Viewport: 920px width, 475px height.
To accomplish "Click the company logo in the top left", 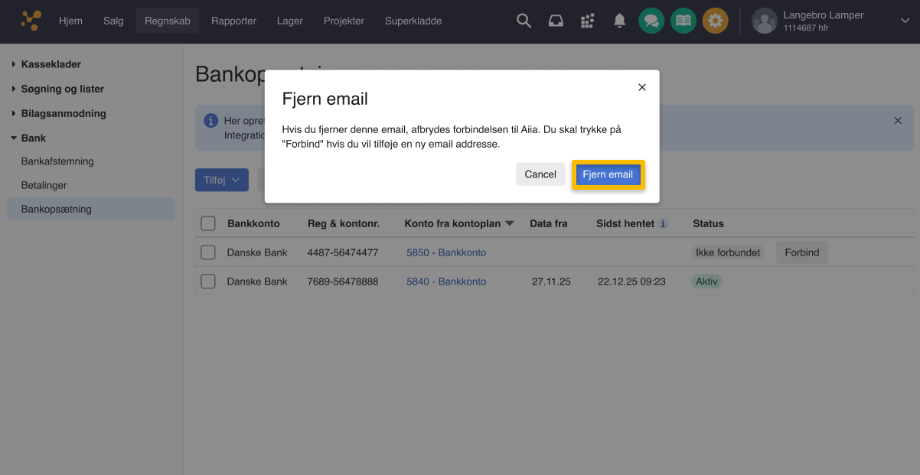I will pyautogui.click(x=31, y=21).
